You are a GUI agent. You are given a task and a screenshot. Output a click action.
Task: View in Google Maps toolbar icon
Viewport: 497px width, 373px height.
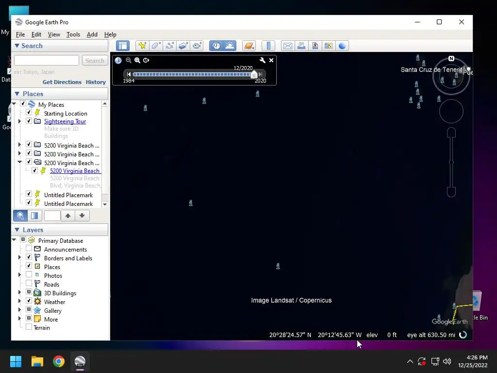click(329, 46)
